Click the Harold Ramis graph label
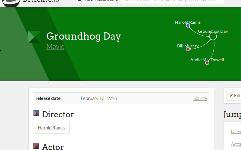241x150 pixels. (x=188, y=22)
